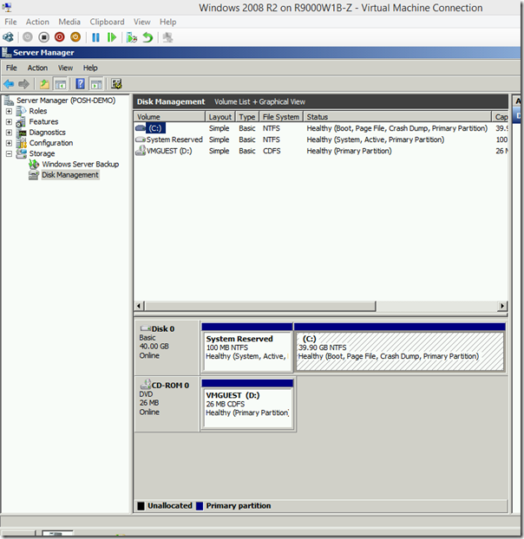Sort by the Type column header
The width and height of the screenshot is (524, 539).
[247, 117]
